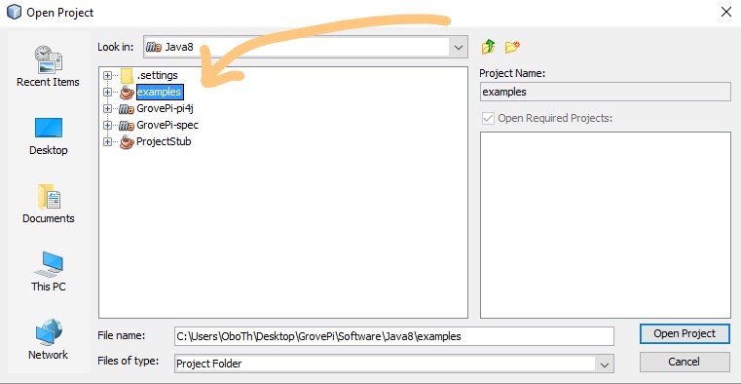Expand the .settings folder node

point(108,75)
